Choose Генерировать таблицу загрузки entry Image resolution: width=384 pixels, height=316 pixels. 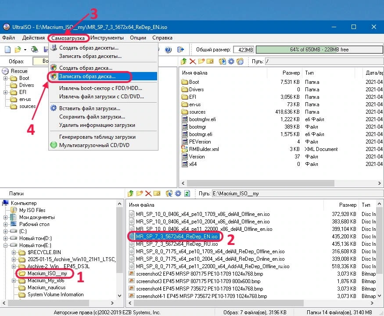pos(103,137)
